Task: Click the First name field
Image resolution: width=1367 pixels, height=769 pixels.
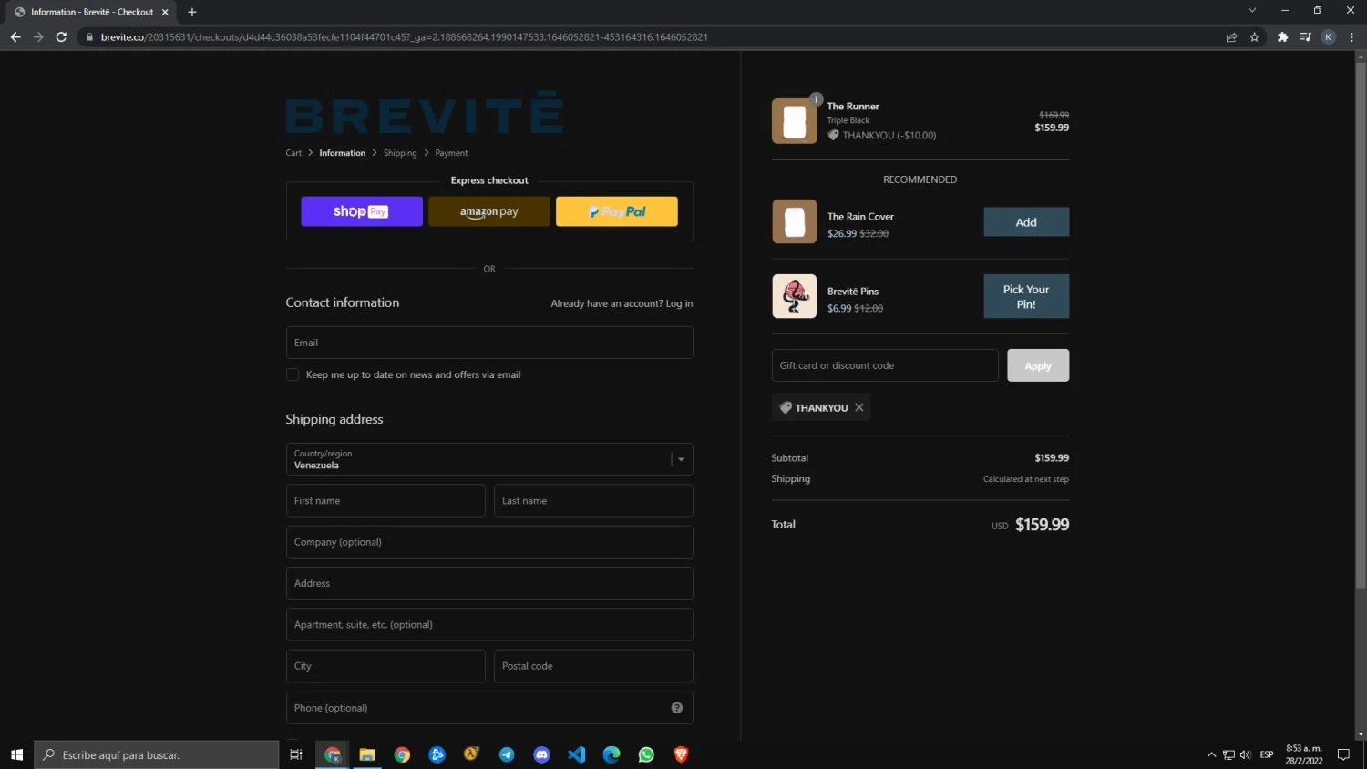Action: tap(385, 501)
